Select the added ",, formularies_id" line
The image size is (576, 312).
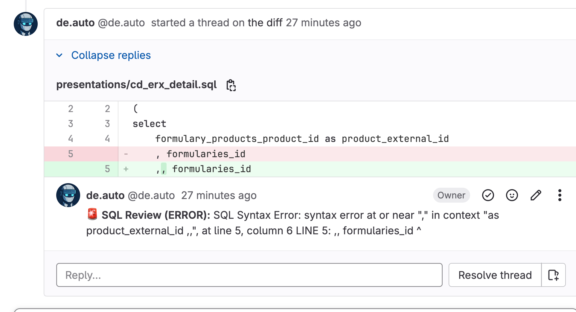click(211, 169)
